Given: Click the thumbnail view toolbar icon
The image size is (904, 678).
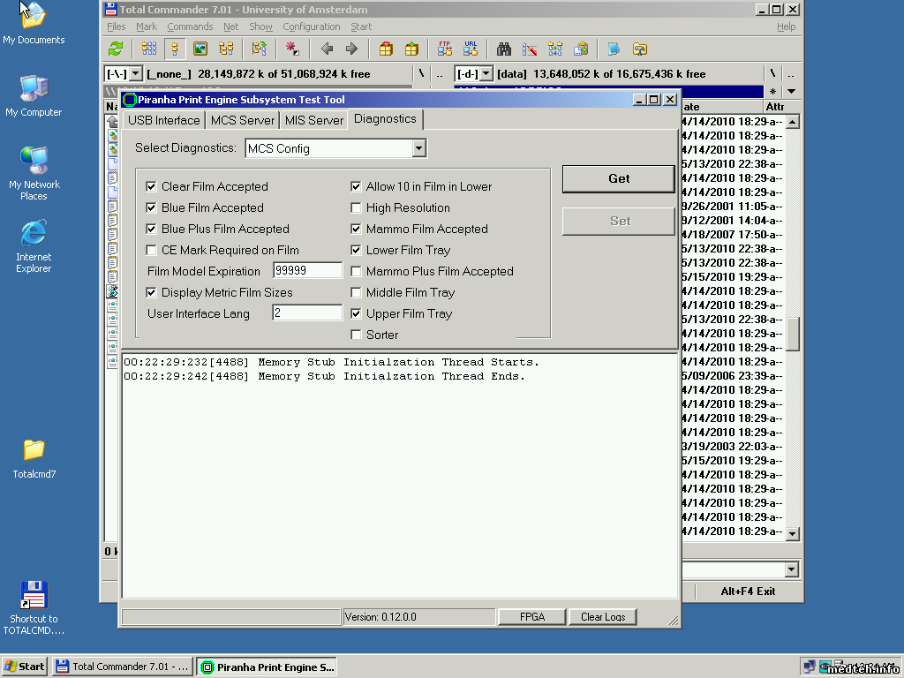Looking at the screenshot, I should 200,49.
